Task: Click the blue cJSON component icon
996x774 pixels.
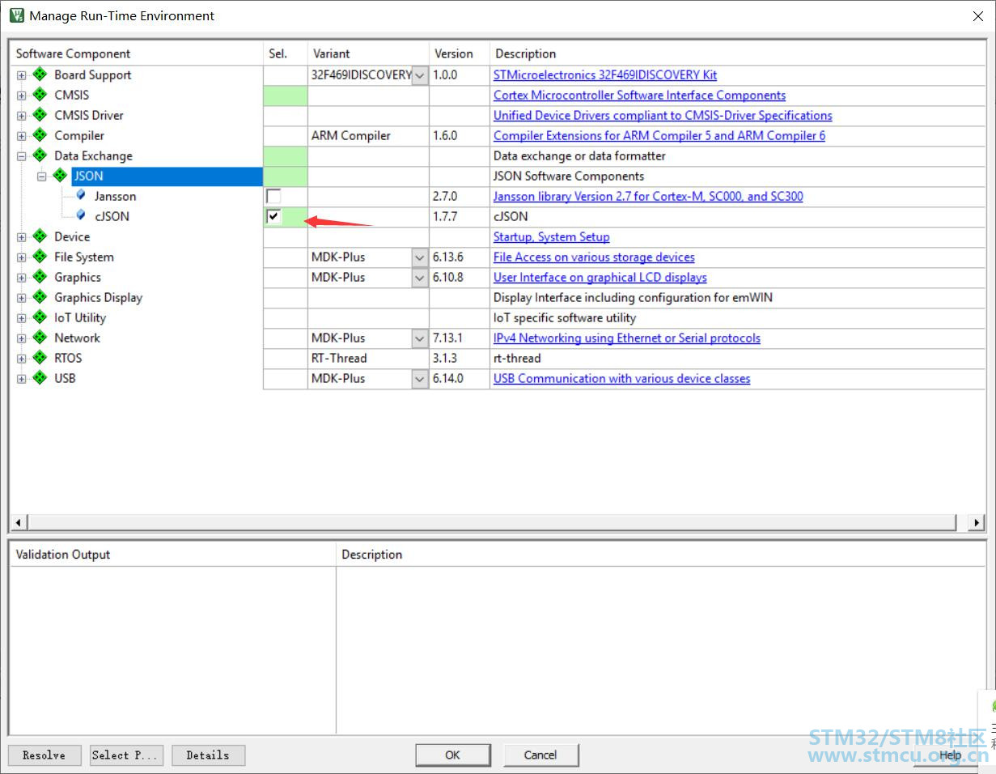Action: (81, 215)
